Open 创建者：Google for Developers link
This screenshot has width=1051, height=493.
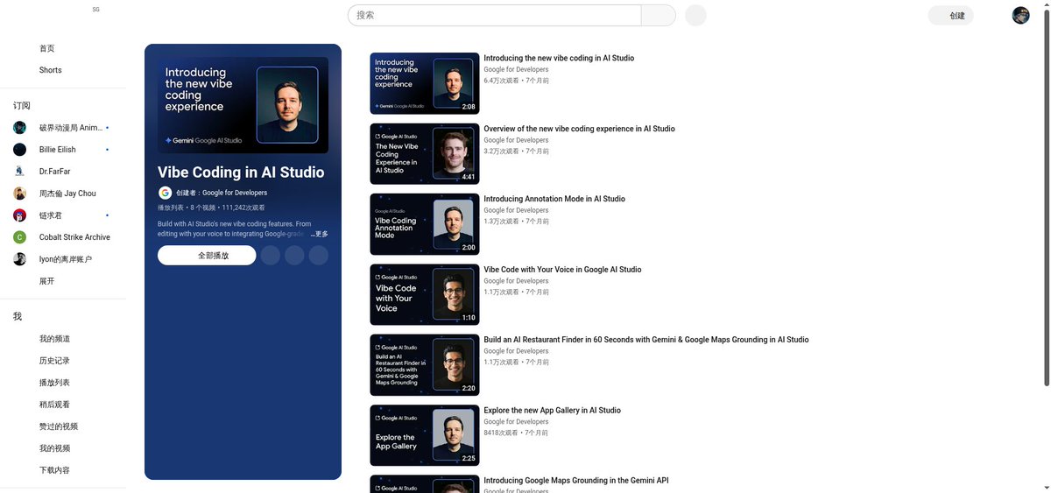pyautogui.click(x=222, y=193)
